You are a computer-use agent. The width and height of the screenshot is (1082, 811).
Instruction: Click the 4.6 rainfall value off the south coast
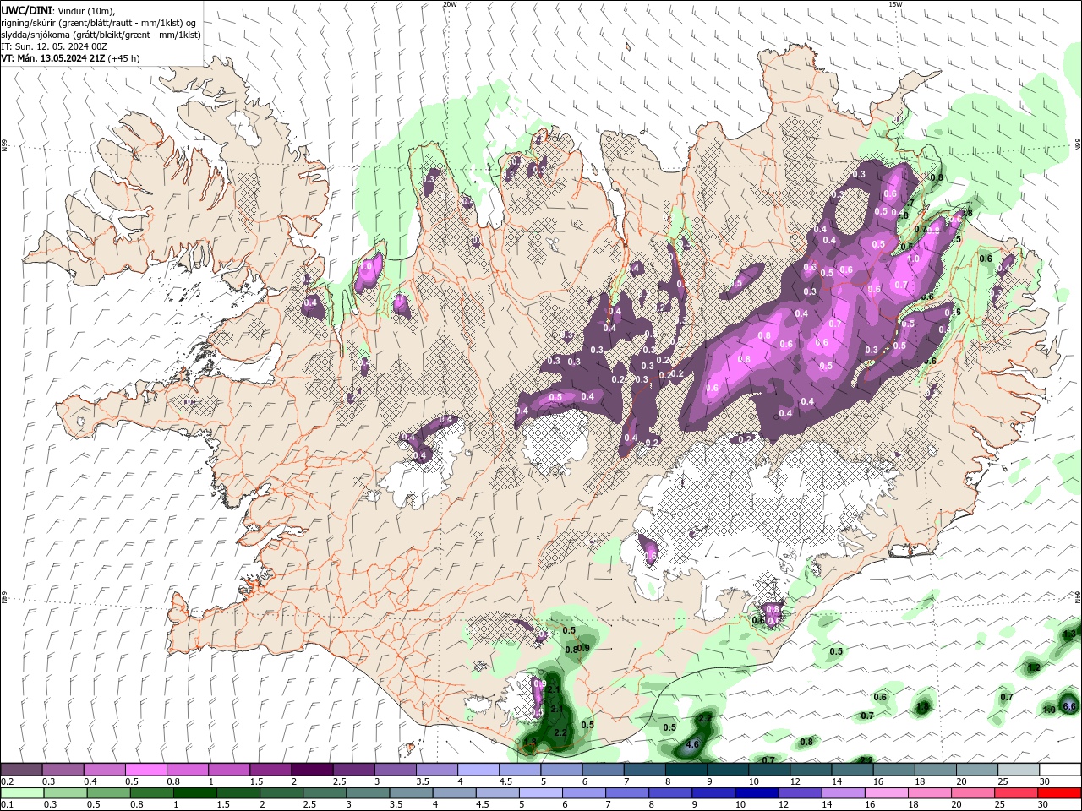pyautogui.click(x=692, y=744)
